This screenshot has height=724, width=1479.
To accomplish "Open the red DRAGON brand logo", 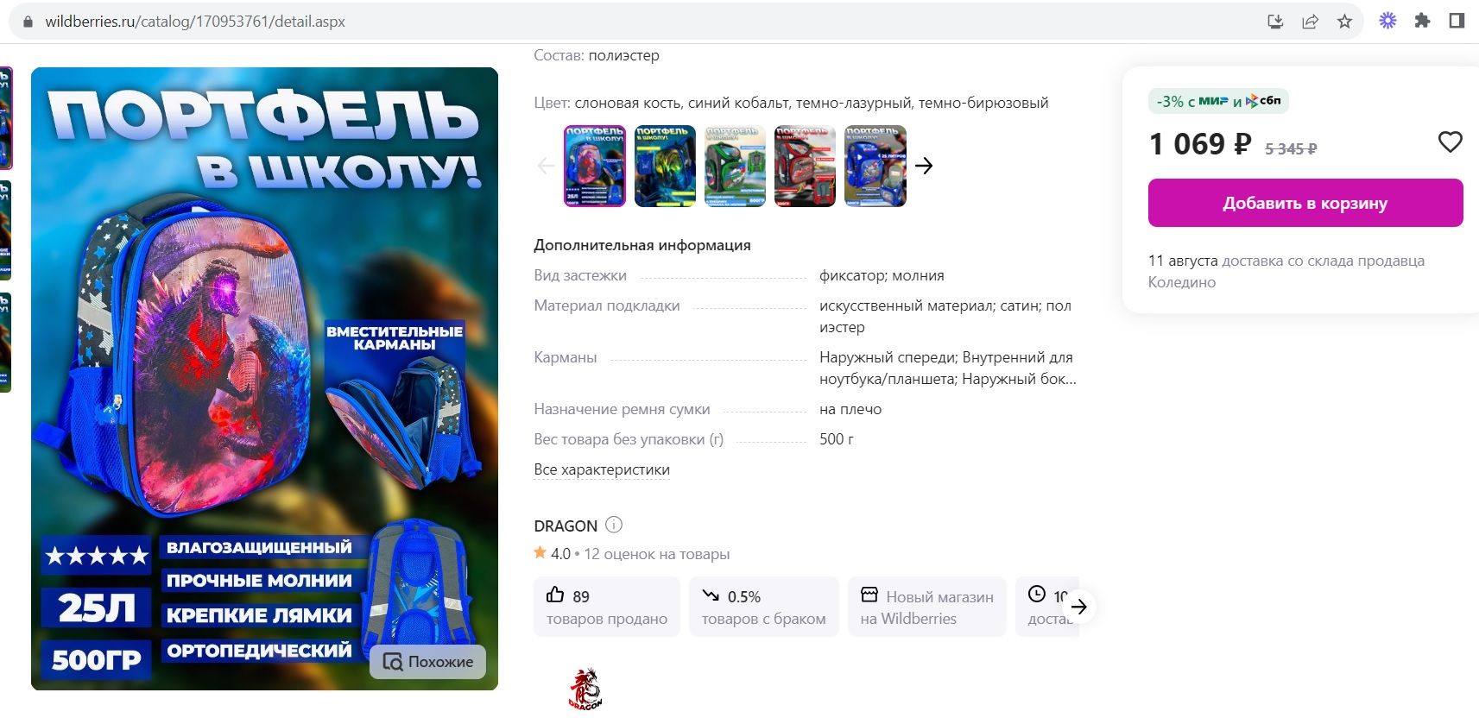I will tap(585, 689).
